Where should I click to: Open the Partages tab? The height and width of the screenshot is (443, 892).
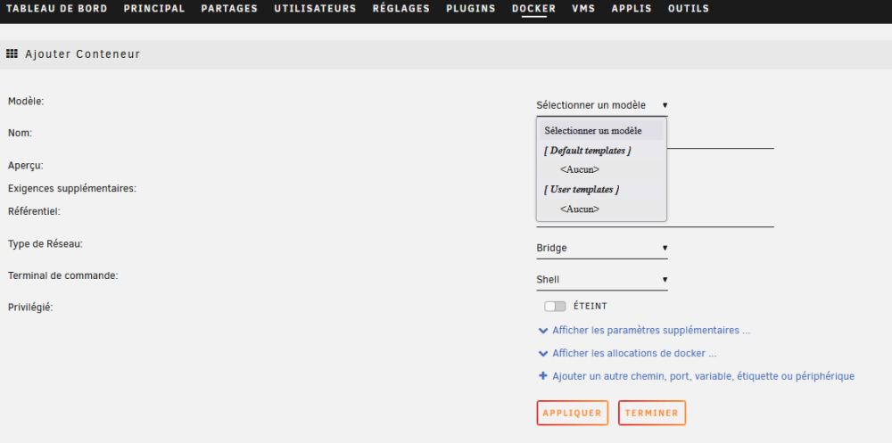[x=229, y=9]
